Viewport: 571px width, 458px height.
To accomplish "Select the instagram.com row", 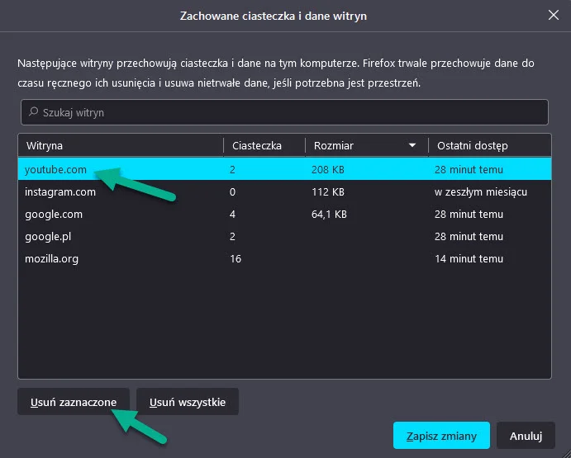I will (284, 191).
